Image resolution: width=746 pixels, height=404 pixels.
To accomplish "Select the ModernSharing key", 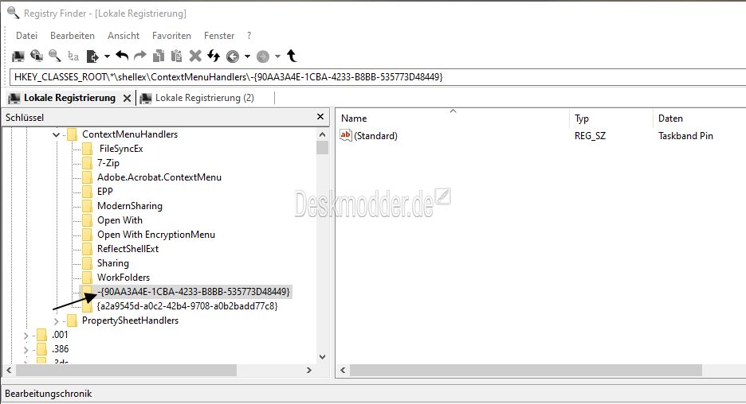I will coord(130,205).
